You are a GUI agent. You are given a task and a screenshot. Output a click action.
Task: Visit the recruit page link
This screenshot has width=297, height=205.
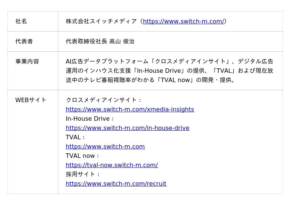point(116,184)
